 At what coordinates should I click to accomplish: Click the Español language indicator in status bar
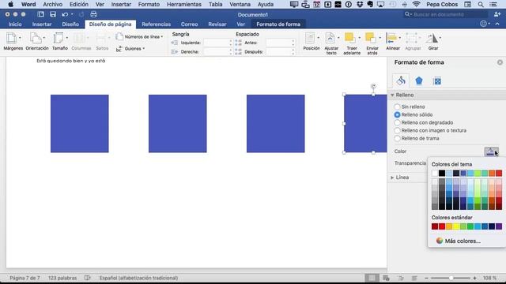[138, 278]
